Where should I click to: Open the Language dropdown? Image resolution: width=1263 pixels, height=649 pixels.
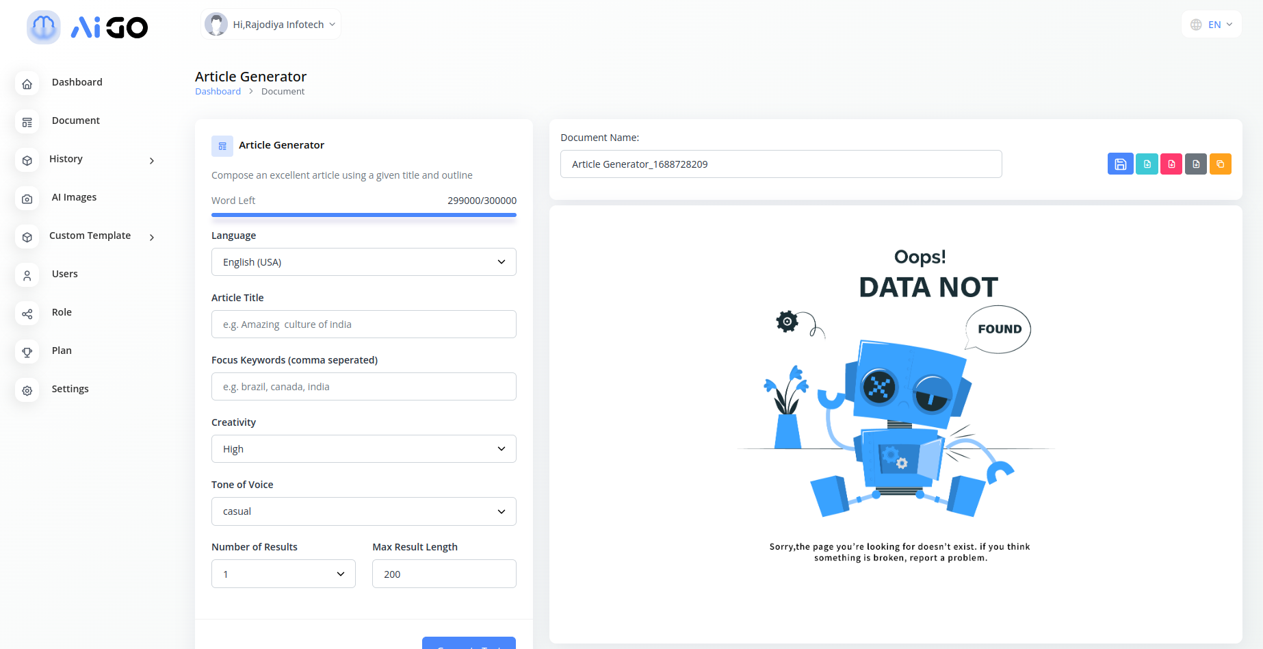pyautogui.click(x=363, y=262)
